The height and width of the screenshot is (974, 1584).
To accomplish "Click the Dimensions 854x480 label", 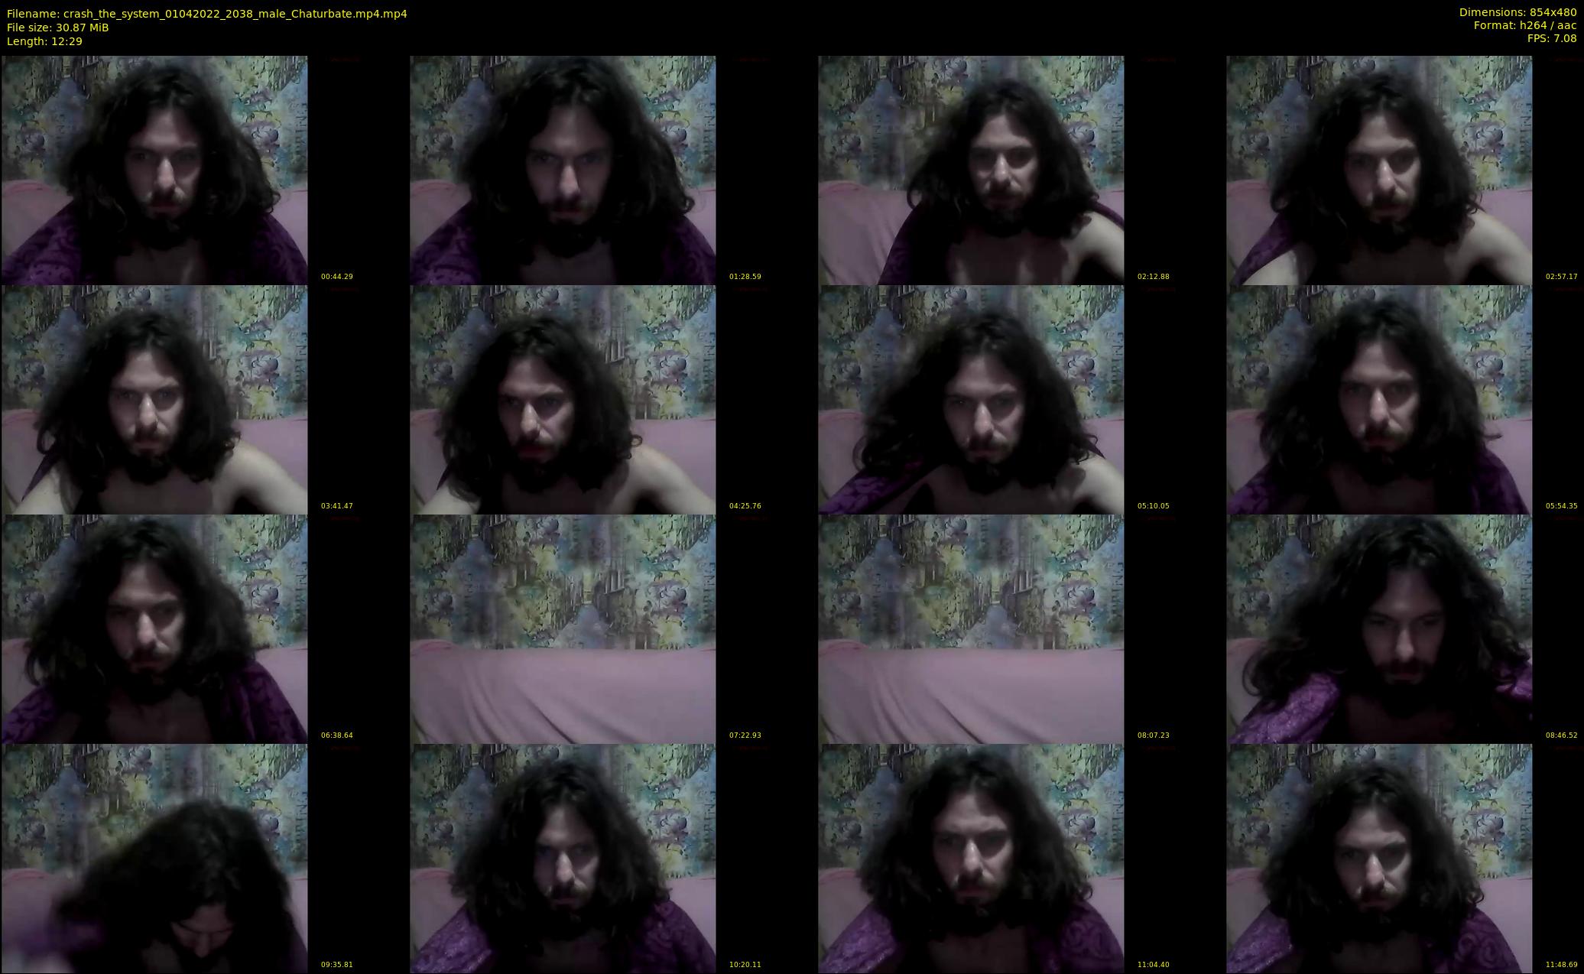I will (x=1517, y=12).
